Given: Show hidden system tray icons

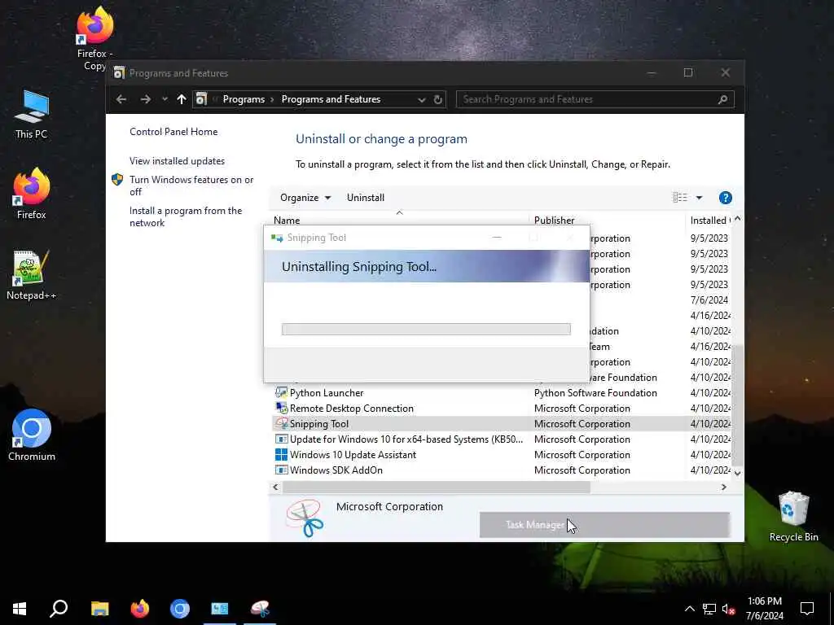Looking at the screenshot, I should tap(689, 609).
